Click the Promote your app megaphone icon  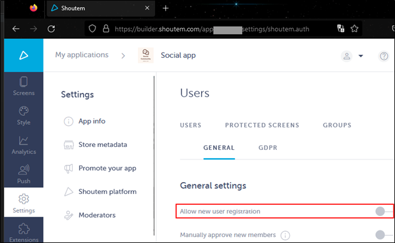click(69, 168)
